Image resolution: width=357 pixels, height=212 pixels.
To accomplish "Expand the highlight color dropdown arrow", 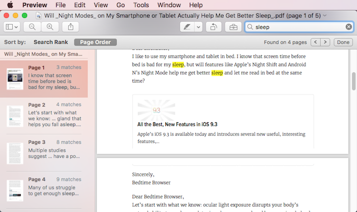I will pyautogui.click(x=198, y=27).
